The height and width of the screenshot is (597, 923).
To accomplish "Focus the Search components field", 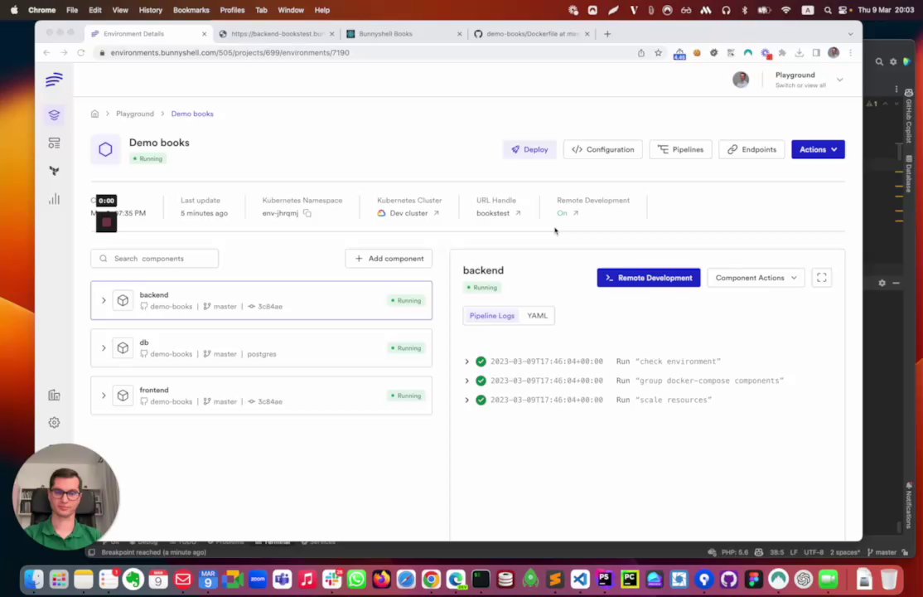I will [x=154, y=259].
